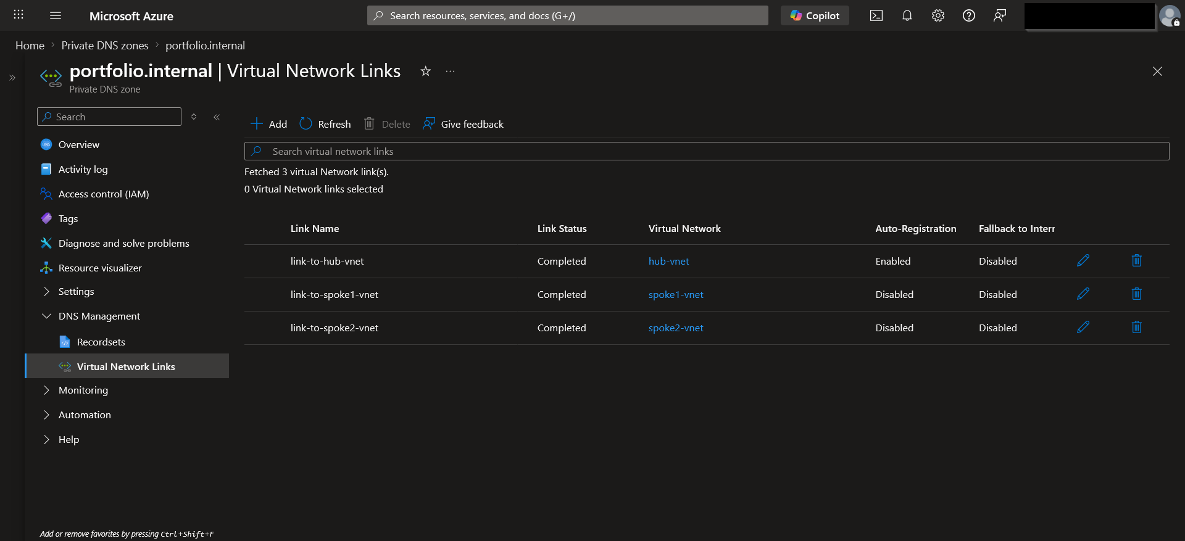Refresh the virtual network links list
1185x541 pixels.
click(325, 124)
